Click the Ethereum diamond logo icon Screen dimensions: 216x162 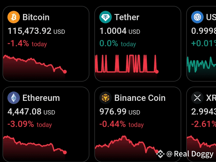[14, 98]
